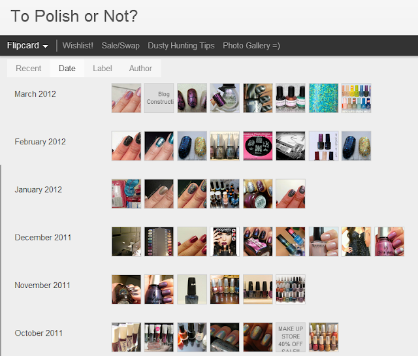418x356 pixels.
Task: Select the Date sorting tab
Action: 67,69
